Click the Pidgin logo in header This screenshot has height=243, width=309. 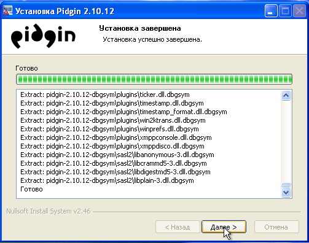pyautogui.click(x=43, y=36)
